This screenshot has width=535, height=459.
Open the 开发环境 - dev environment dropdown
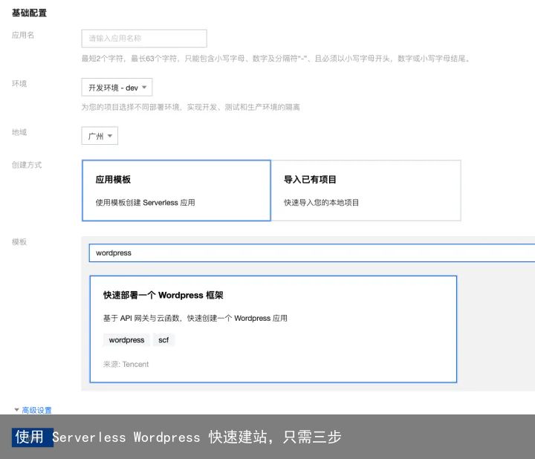click(x=117, y=88)
